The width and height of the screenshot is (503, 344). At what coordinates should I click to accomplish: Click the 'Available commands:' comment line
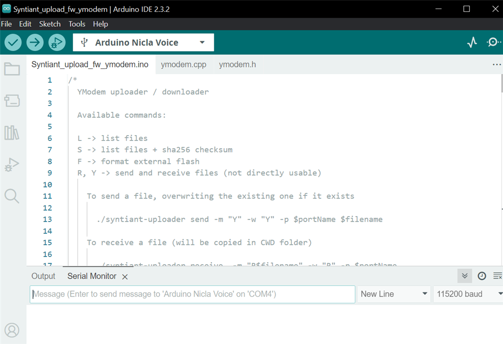pos(122,115)
